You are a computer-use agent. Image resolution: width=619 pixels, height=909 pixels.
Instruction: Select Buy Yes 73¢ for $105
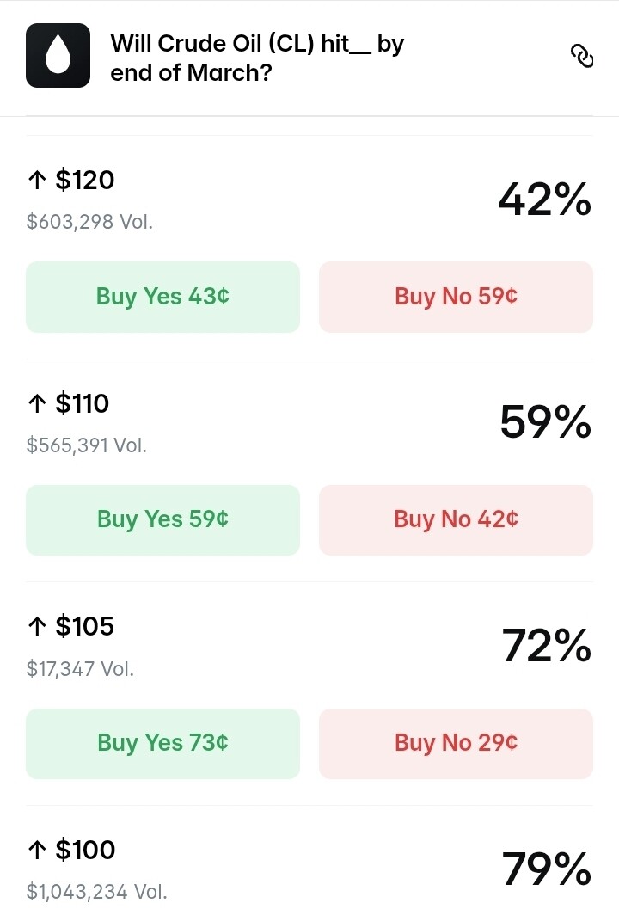coord(162,742)
